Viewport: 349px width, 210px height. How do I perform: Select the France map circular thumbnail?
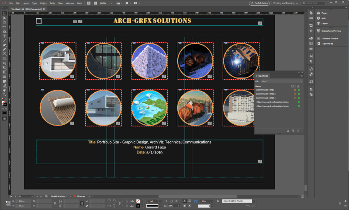(x=149, y=108)
